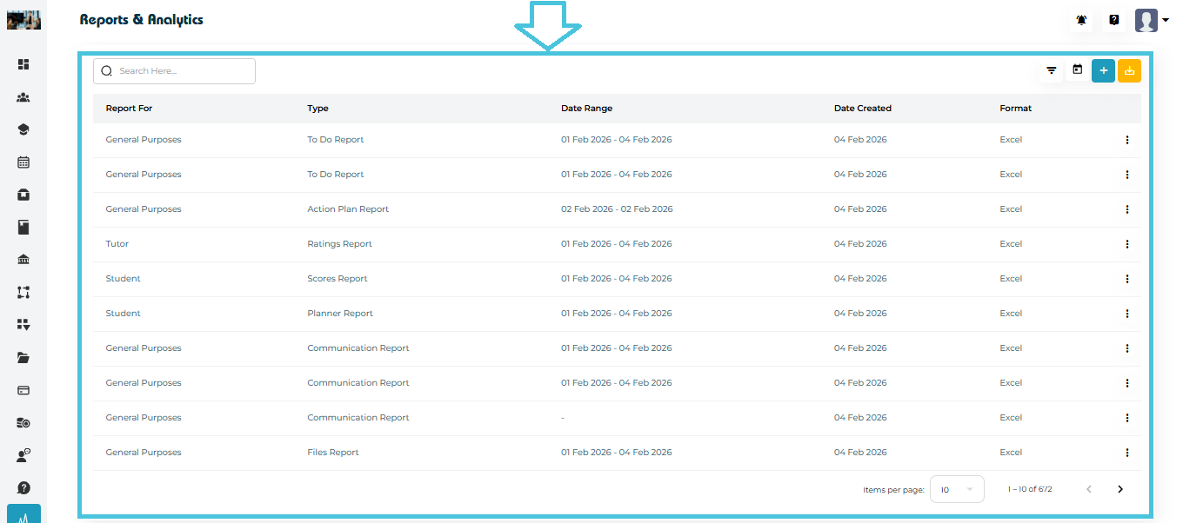Go to the next page of reports
Screen dimensions: 1183x523
click(1120, 489)
